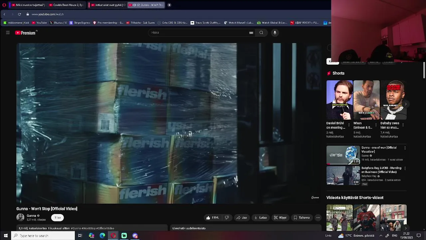Screen dimensions: 426x240
Task: Open the 'TVkaista - Sub Suora' bookmark
Action: point(140,23)
